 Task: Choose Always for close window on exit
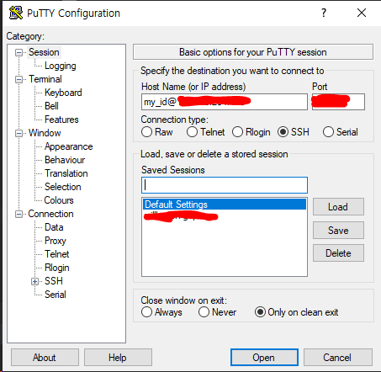[146, 312]
